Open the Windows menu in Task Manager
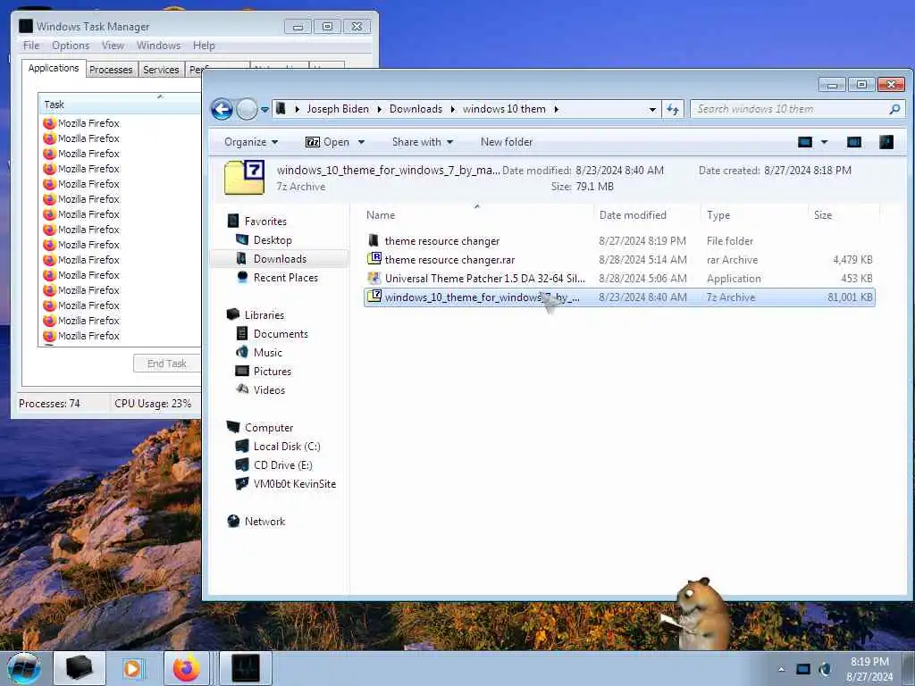915x686 pixels. (158, 46)
